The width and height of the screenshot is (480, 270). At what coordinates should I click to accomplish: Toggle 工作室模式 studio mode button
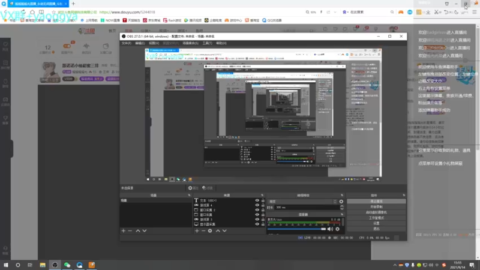tap(376, 218)
